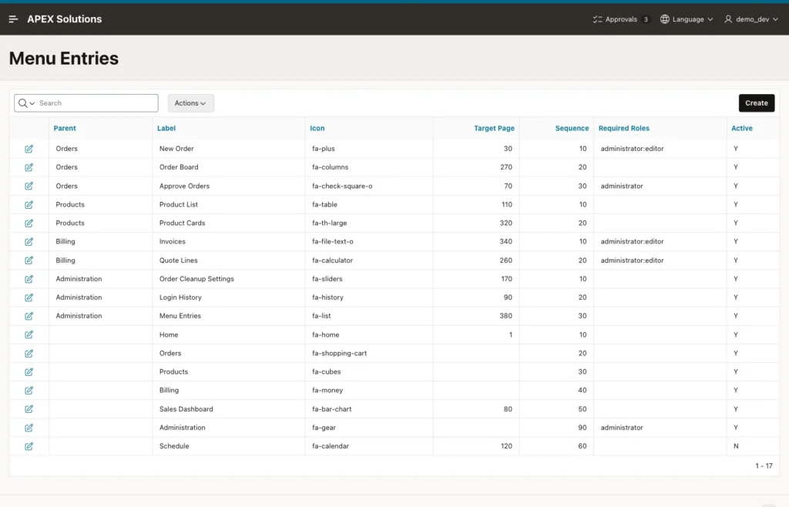Image resolution: width=789 pixels, height=507 pixels.
Task: Edit the fa-money Billing row
Action: [x=29, y=391]
